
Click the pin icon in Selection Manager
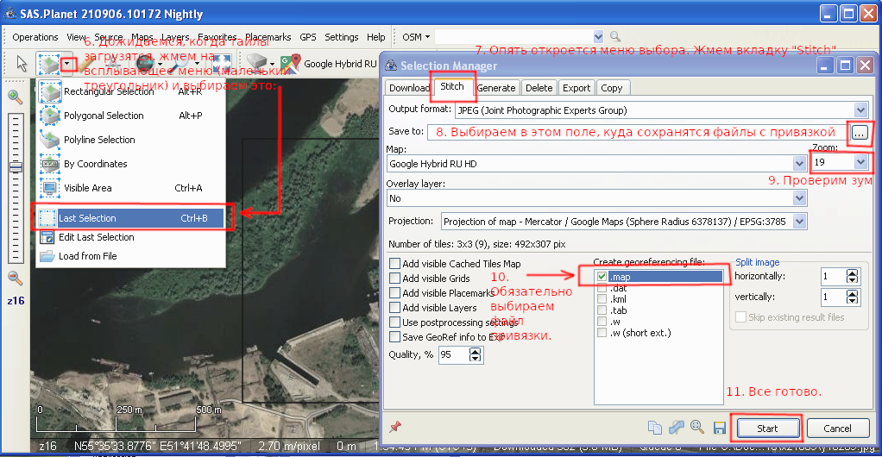pyautogui.click(x=396, y=427)
